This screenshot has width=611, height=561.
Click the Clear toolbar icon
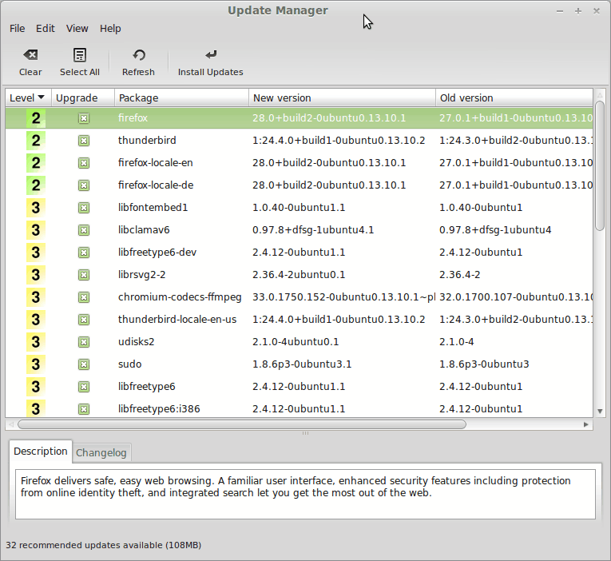click(30, 55)
